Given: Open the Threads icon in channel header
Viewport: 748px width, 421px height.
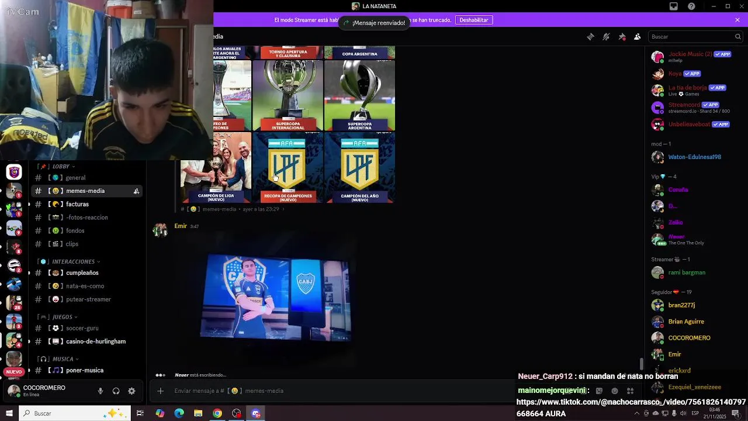Looking at the screenshot, I should [591, 36].
